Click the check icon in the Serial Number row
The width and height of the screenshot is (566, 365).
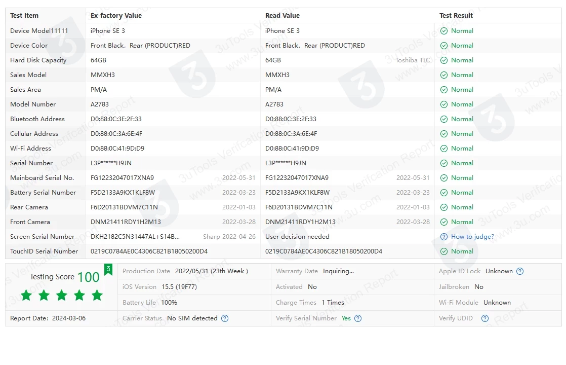click(x=444, y=163)
